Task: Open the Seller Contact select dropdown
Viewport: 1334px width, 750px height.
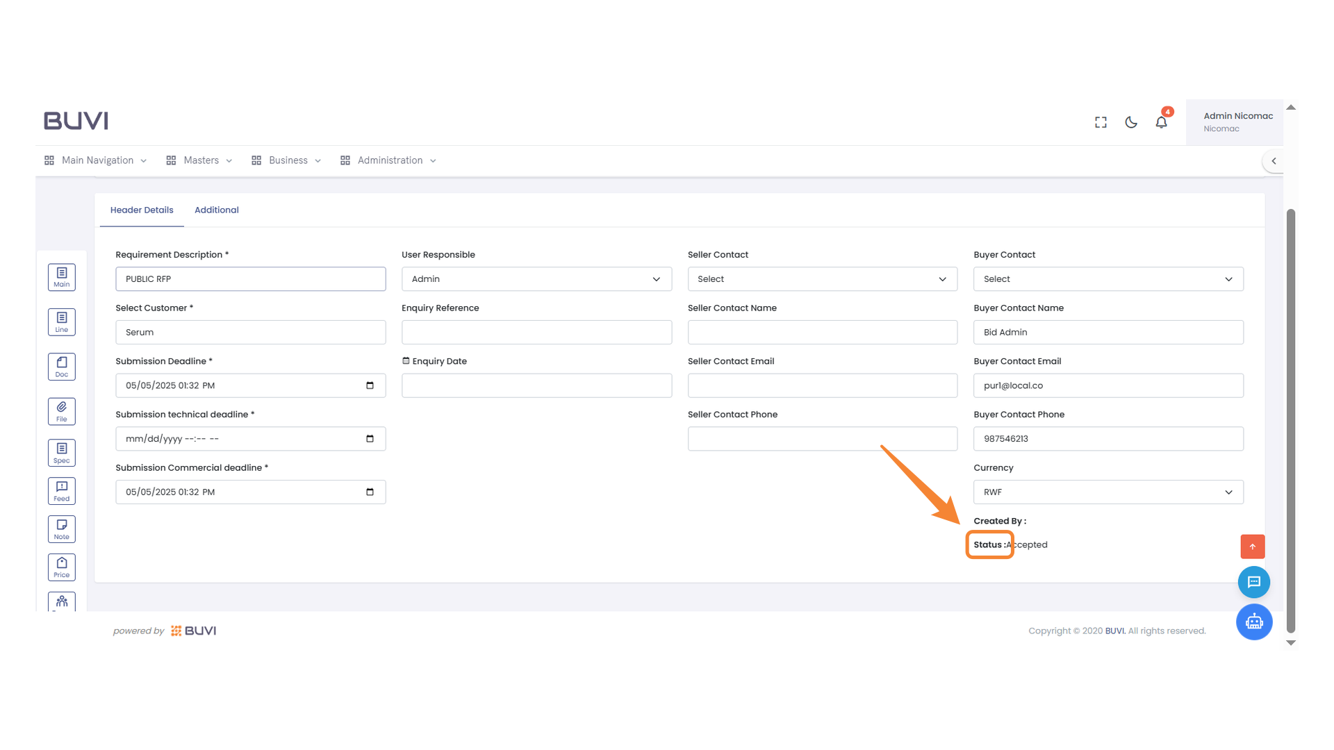Action: pos(822,279)
